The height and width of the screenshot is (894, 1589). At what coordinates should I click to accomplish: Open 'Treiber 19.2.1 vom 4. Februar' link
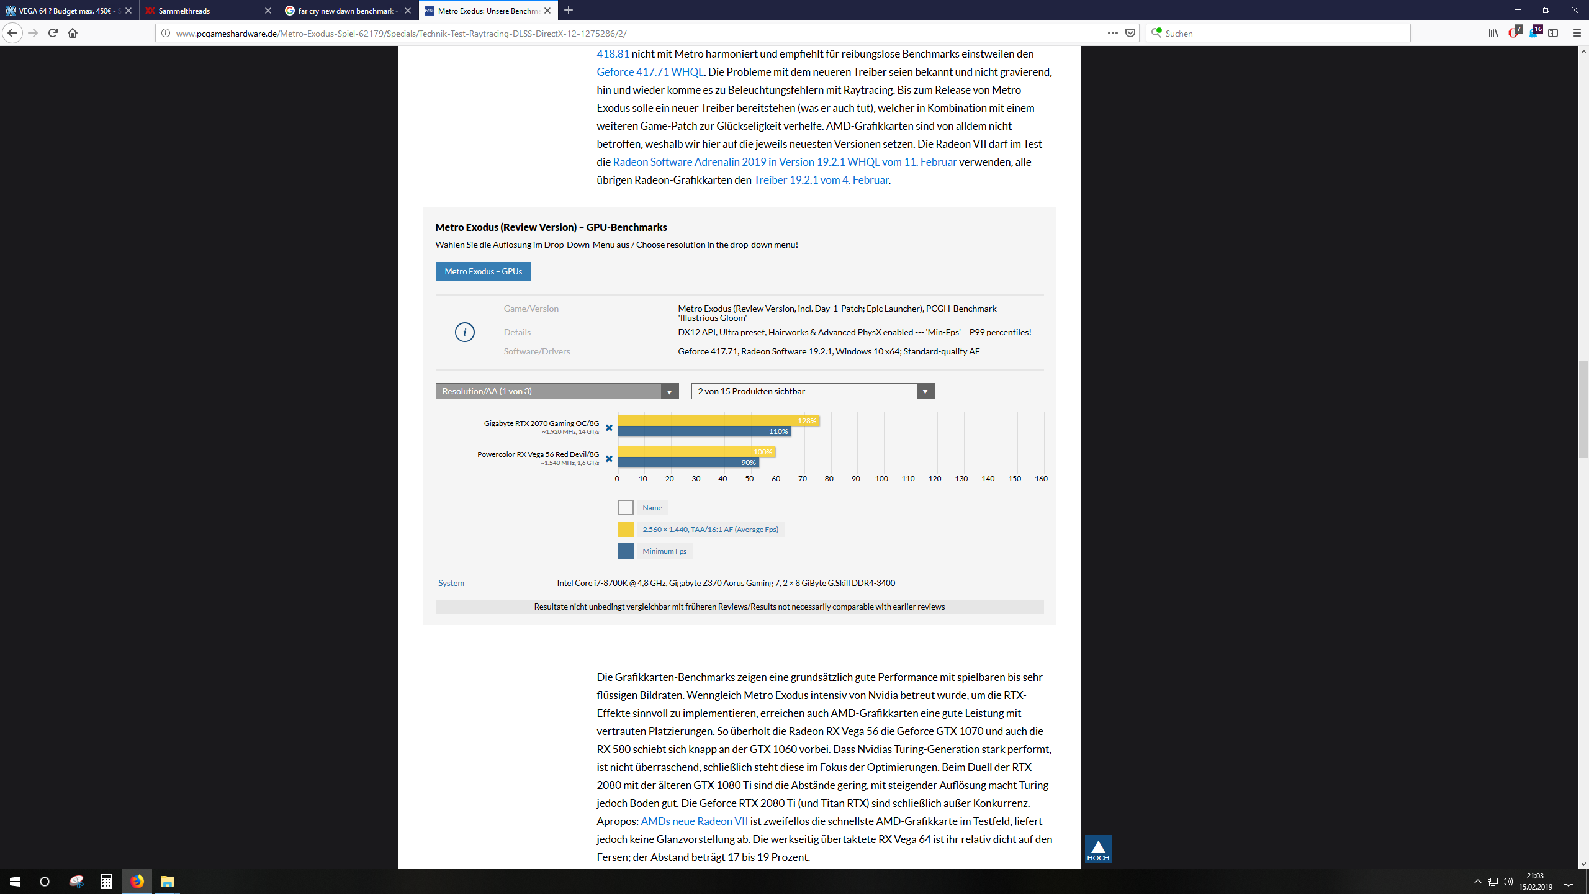coord(821,180)
